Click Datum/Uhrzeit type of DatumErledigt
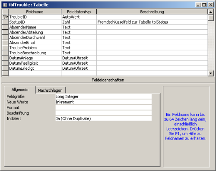 (79, 68)
